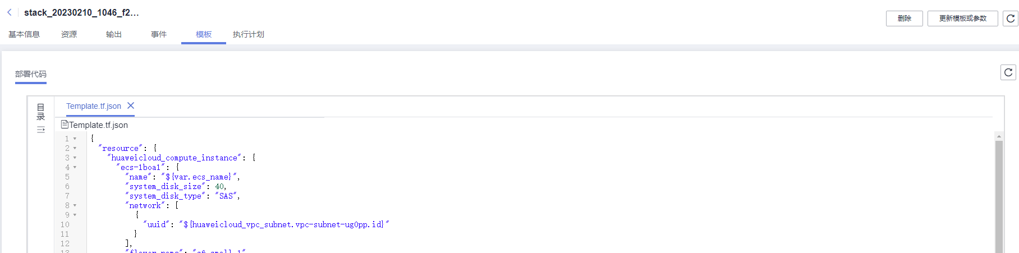This screenshot has height=253, width=1019.
Task: Fold the huaweicloud_compute_instance block at line 3
Action: 75,158
